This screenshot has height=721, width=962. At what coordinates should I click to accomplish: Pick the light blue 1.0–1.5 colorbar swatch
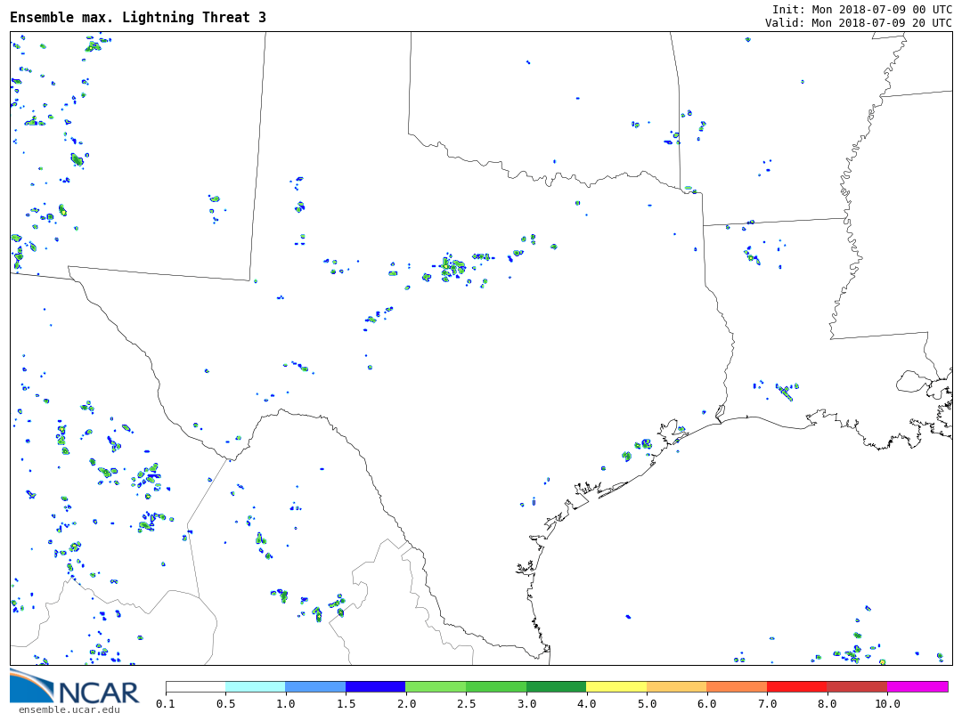[315, 686]
